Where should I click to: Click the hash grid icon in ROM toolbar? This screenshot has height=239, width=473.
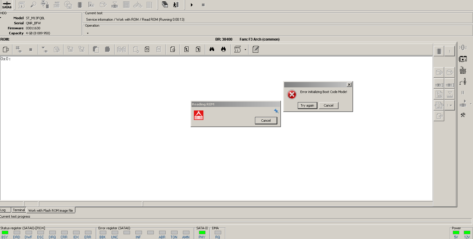tap(19, 49)
